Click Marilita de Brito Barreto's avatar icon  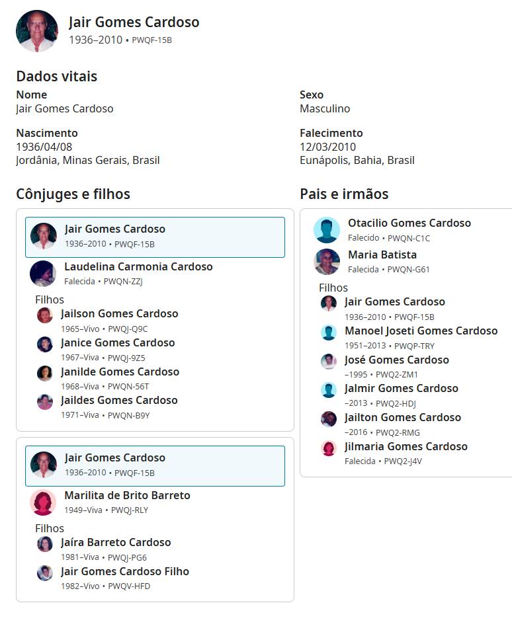pyautogui.click(x=43, y=502)
